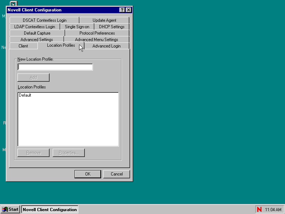This screenshot has height=214, width=285.
Task: Switch to the Client tab
Action: [24, 46]
